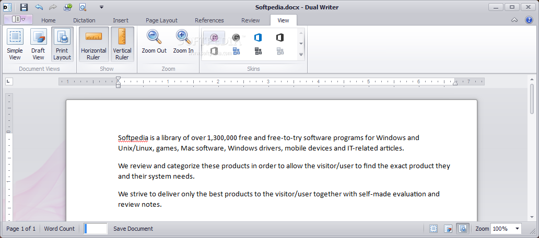
Task: Save the document with the floppy disk icon
Action: (24, 7)
